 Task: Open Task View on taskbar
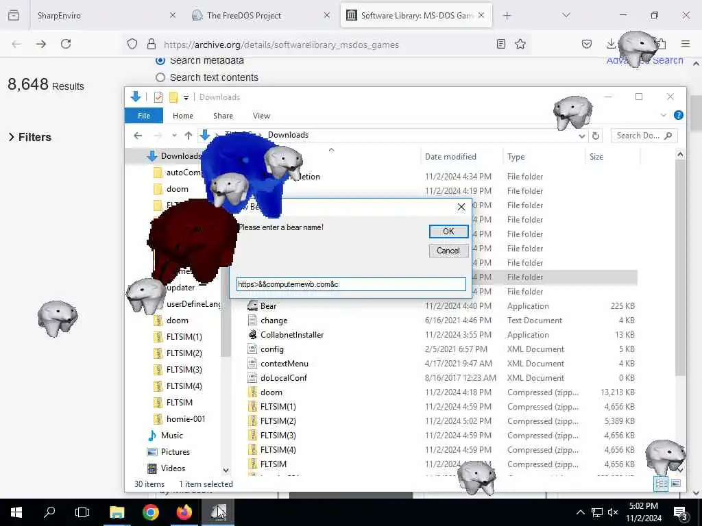point(82,512)
